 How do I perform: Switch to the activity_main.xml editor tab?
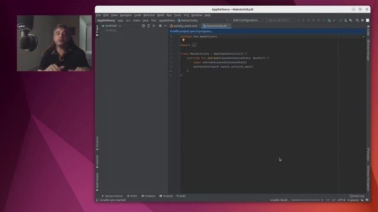pos(184,26)
